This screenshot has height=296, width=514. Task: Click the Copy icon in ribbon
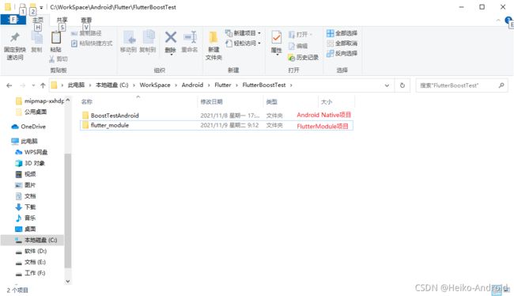click(36, 38)
